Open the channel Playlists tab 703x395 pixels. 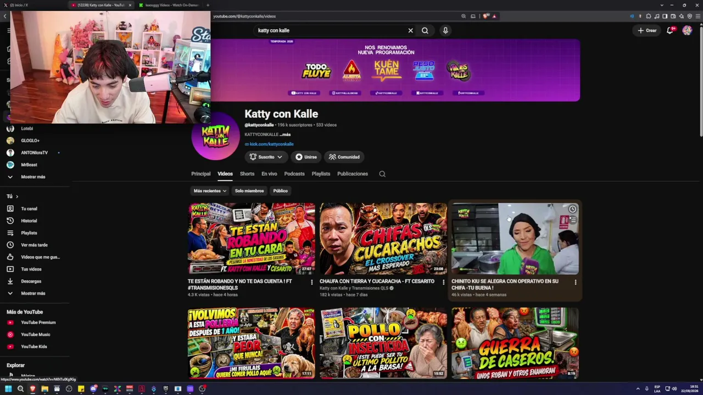(x=321, y=174)
